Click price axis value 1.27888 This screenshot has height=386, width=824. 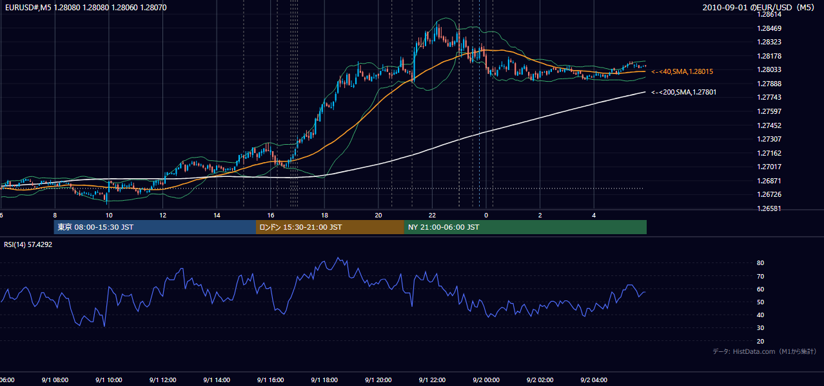click(769, 84)
